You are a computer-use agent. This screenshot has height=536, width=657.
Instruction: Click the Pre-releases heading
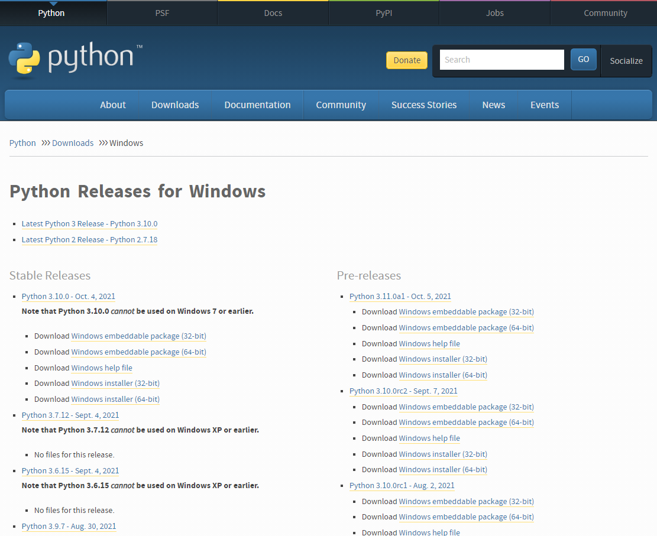point(369,275)
